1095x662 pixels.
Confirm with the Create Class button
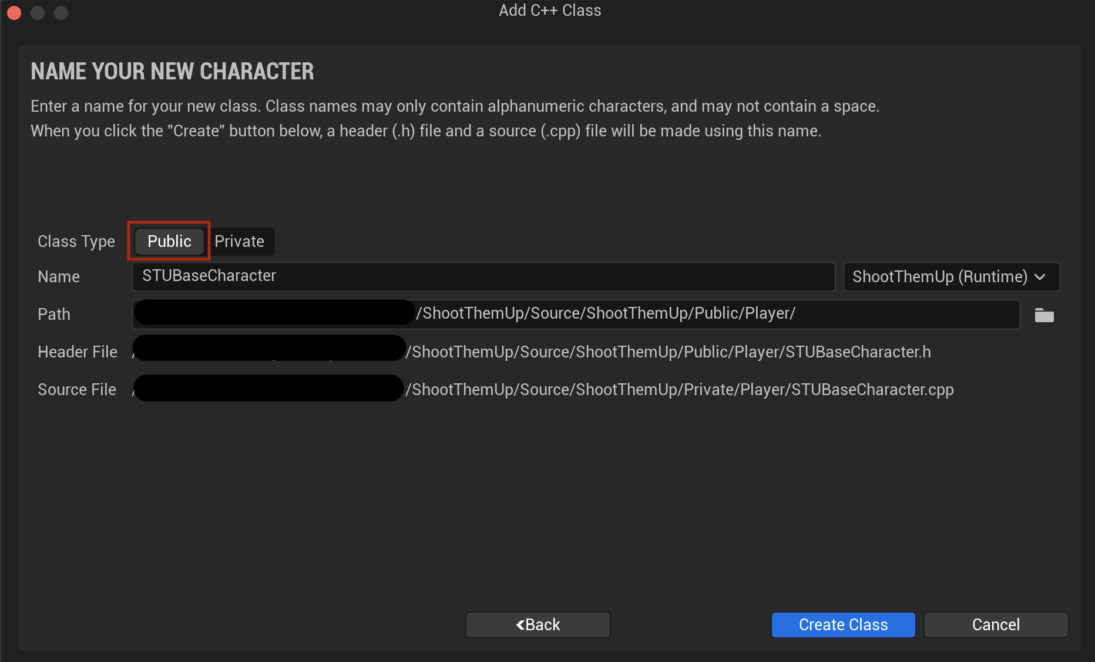pos(843,624)
